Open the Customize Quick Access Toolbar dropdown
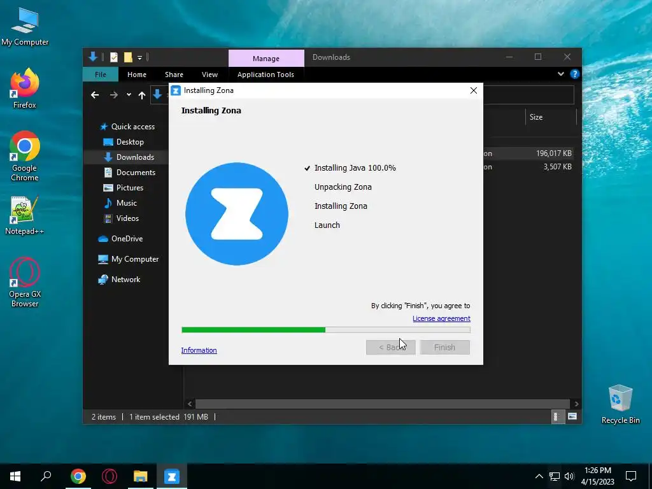Screen dimensions: 652x489 click(x=139, y=57)
